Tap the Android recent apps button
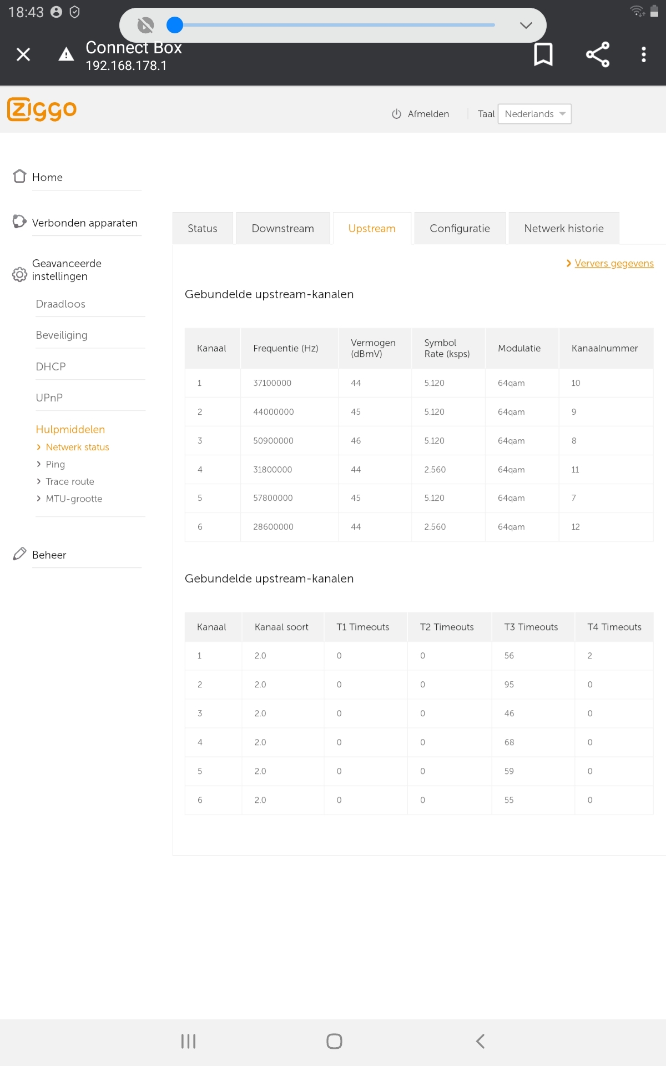This screenshot has width=666, height=1066. point(188,1041)
